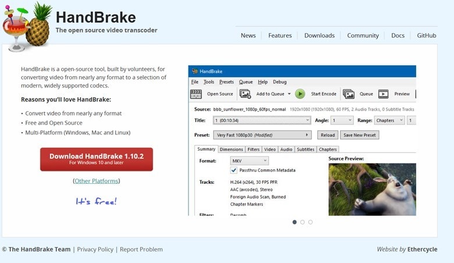
Task: Go to the Downloads page
Action: 320,35
